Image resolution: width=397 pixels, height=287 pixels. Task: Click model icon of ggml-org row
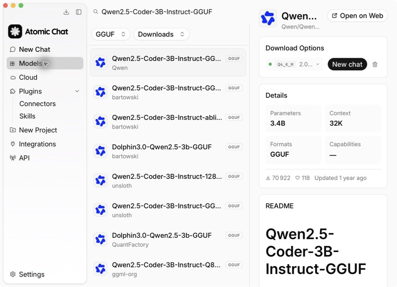click(100, 269)
